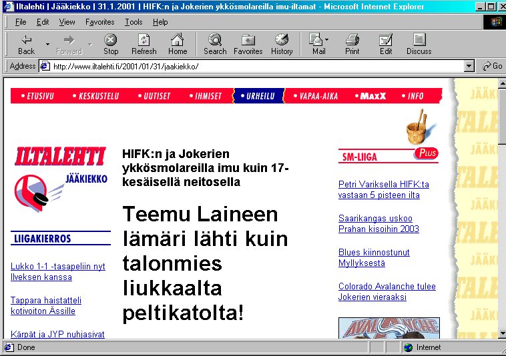Open the Help menu
The image size is (506, 356).
160,22
